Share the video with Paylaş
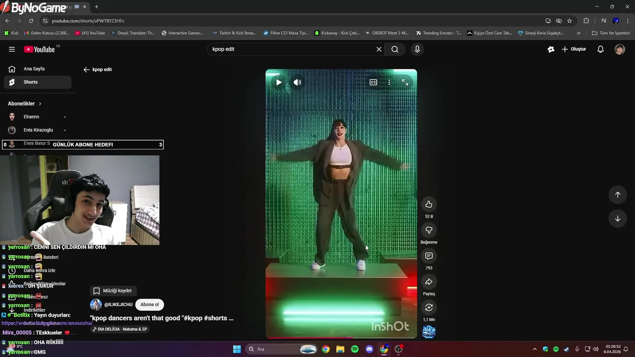635x357 pixels. tap(429, 282)
